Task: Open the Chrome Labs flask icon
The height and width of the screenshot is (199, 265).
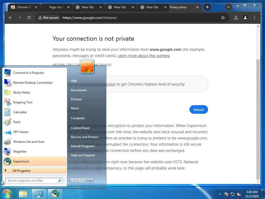Action: (236, 18)
